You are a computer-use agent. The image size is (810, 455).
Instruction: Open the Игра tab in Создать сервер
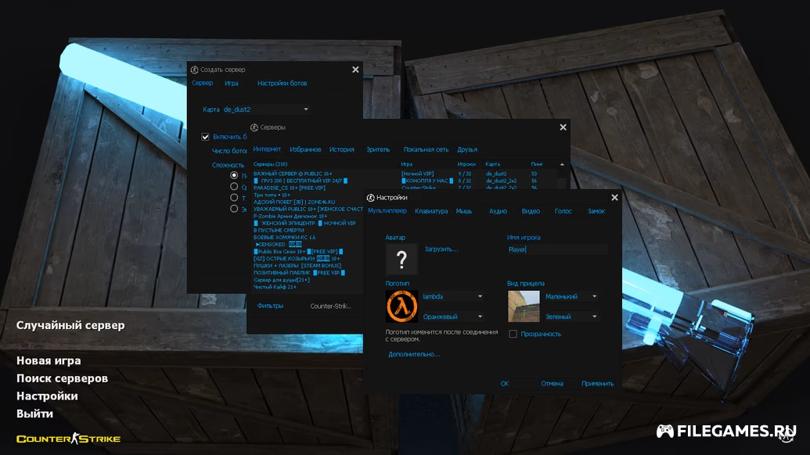coord(232,83)
